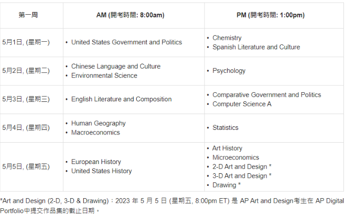Click the Psychology exam entry
This screenshot has width=346, height=217.
coord(229,71)
